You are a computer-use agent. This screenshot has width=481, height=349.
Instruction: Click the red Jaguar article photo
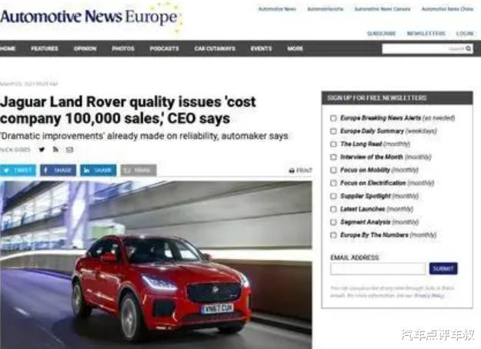155,264
